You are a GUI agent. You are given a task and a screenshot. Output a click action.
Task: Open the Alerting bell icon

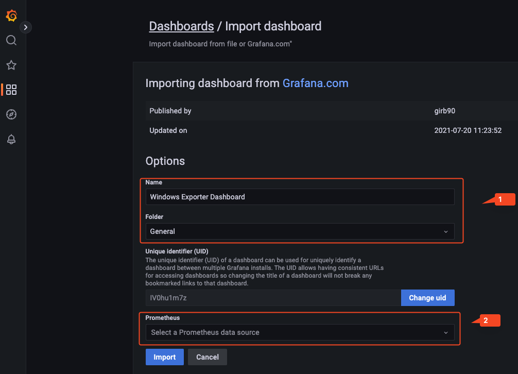11,139
